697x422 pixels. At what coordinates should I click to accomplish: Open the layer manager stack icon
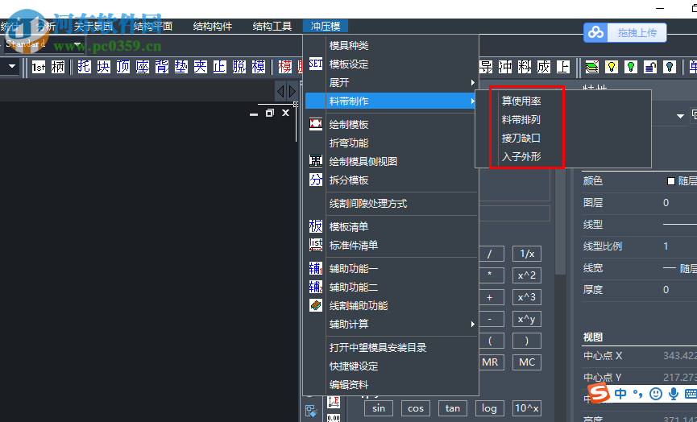click(x=592, y=67)
